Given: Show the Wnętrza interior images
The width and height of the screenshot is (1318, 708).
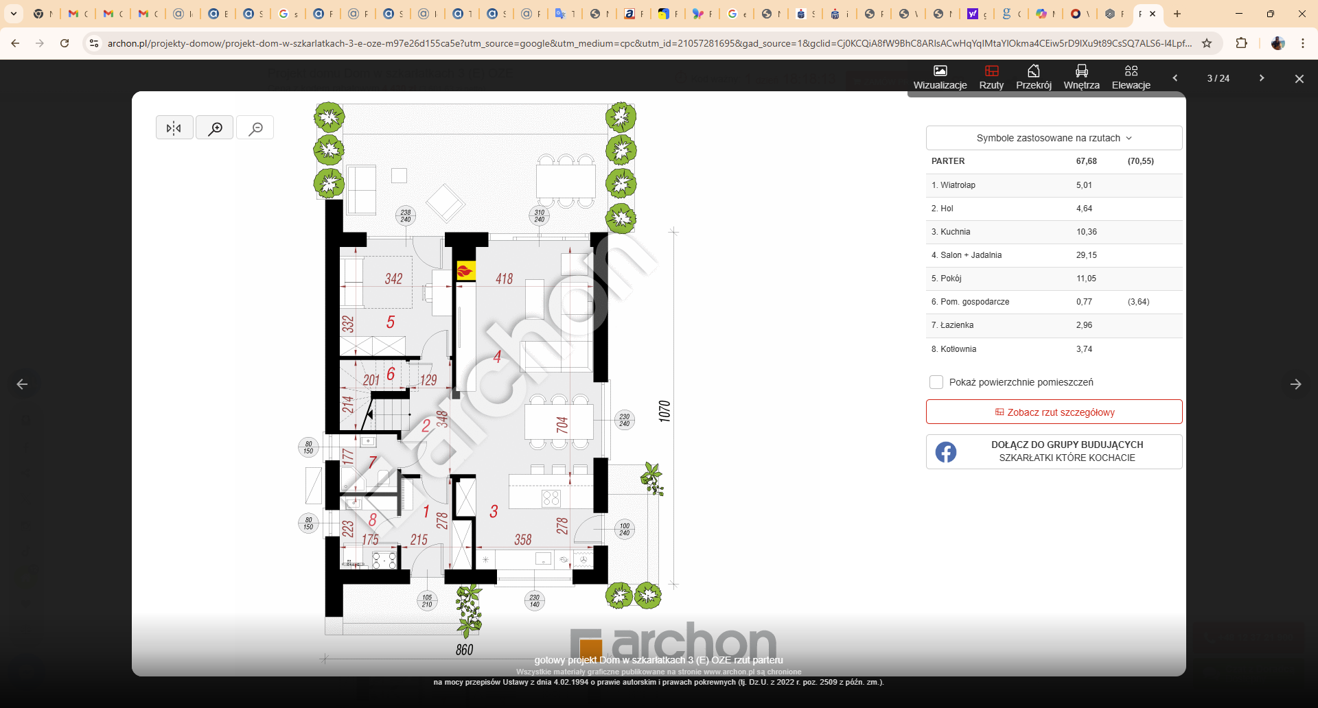Looking at the screenshot, I should (1081, 77).
